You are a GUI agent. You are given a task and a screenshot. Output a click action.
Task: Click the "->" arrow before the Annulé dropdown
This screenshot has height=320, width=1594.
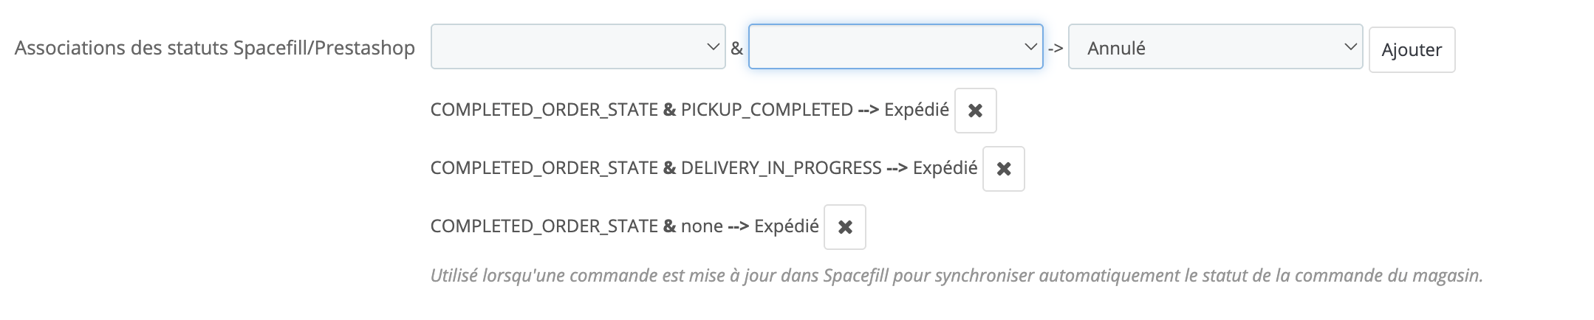[x=1056, y=49]
